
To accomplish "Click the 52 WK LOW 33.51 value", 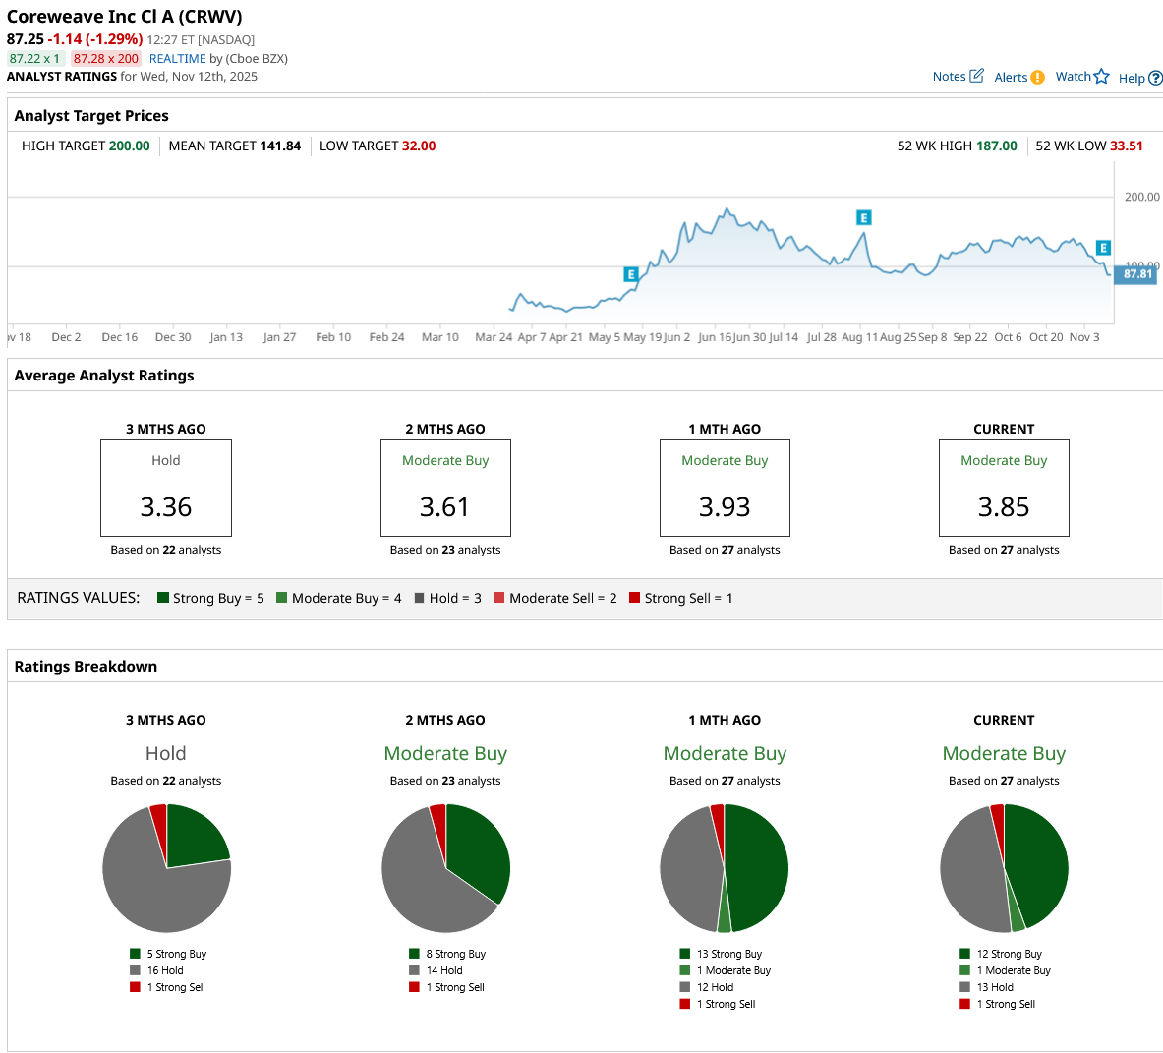I will (1126, 146).
